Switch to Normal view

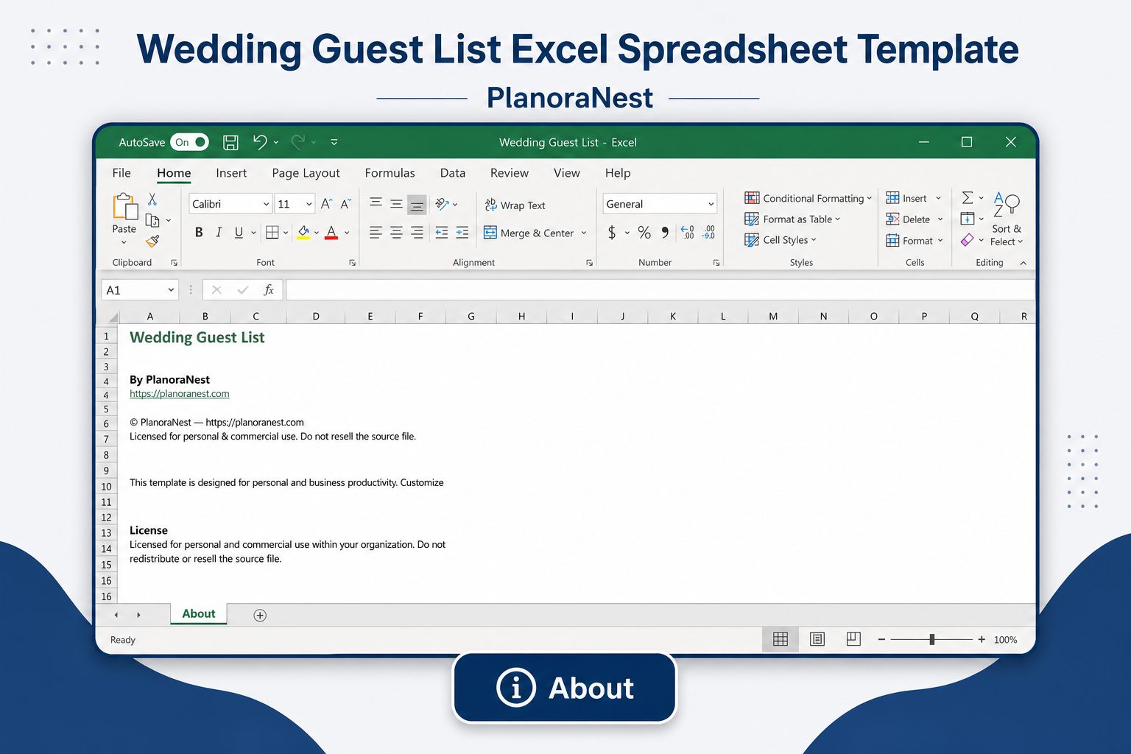coord(781,639)
